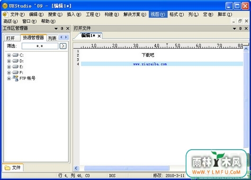Switch to the 列表 tab
The height and width of the screenshot is (180, 251).
click(x=52, y=38)
